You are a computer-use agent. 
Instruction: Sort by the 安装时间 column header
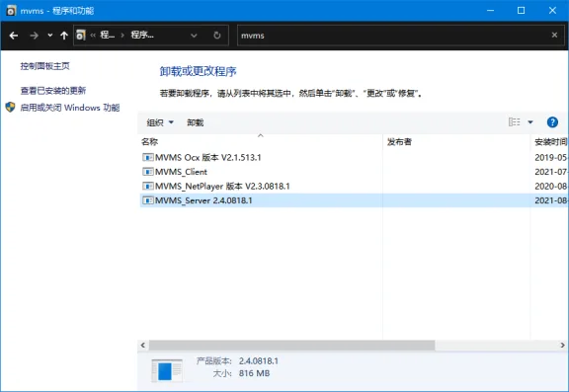550,142
